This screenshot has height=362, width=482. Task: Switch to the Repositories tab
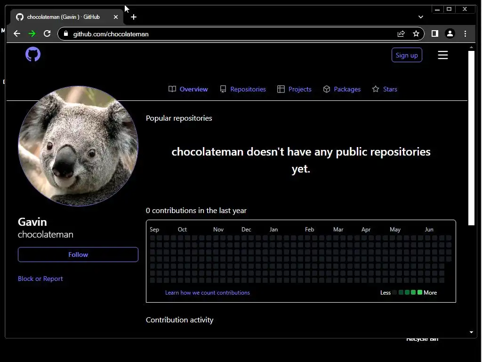point(243,89)
